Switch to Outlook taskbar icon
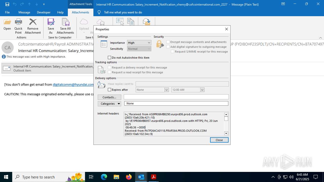This screenshot has width=324, height=182. click(141, 177)
